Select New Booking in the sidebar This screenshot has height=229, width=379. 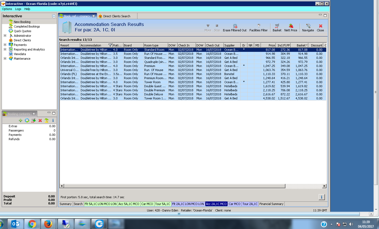tap(22, 22)
